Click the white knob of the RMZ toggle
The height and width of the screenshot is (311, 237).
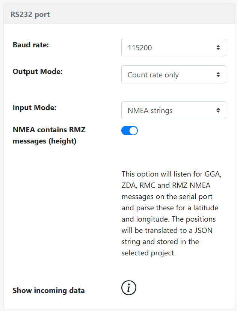coord(133,131)
